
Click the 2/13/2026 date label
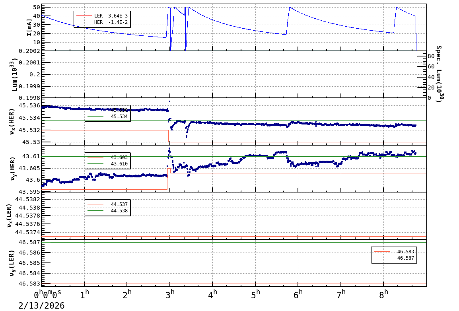(x=41, y=306)
